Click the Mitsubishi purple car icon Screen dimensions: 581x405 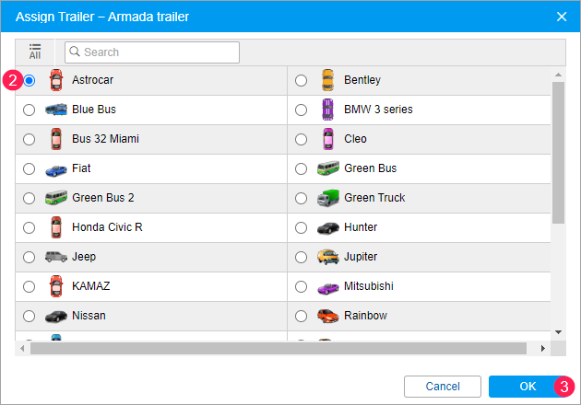coord(327,286)
